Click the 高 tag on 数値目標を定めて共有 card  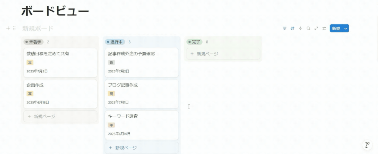(x=30, y=63)
